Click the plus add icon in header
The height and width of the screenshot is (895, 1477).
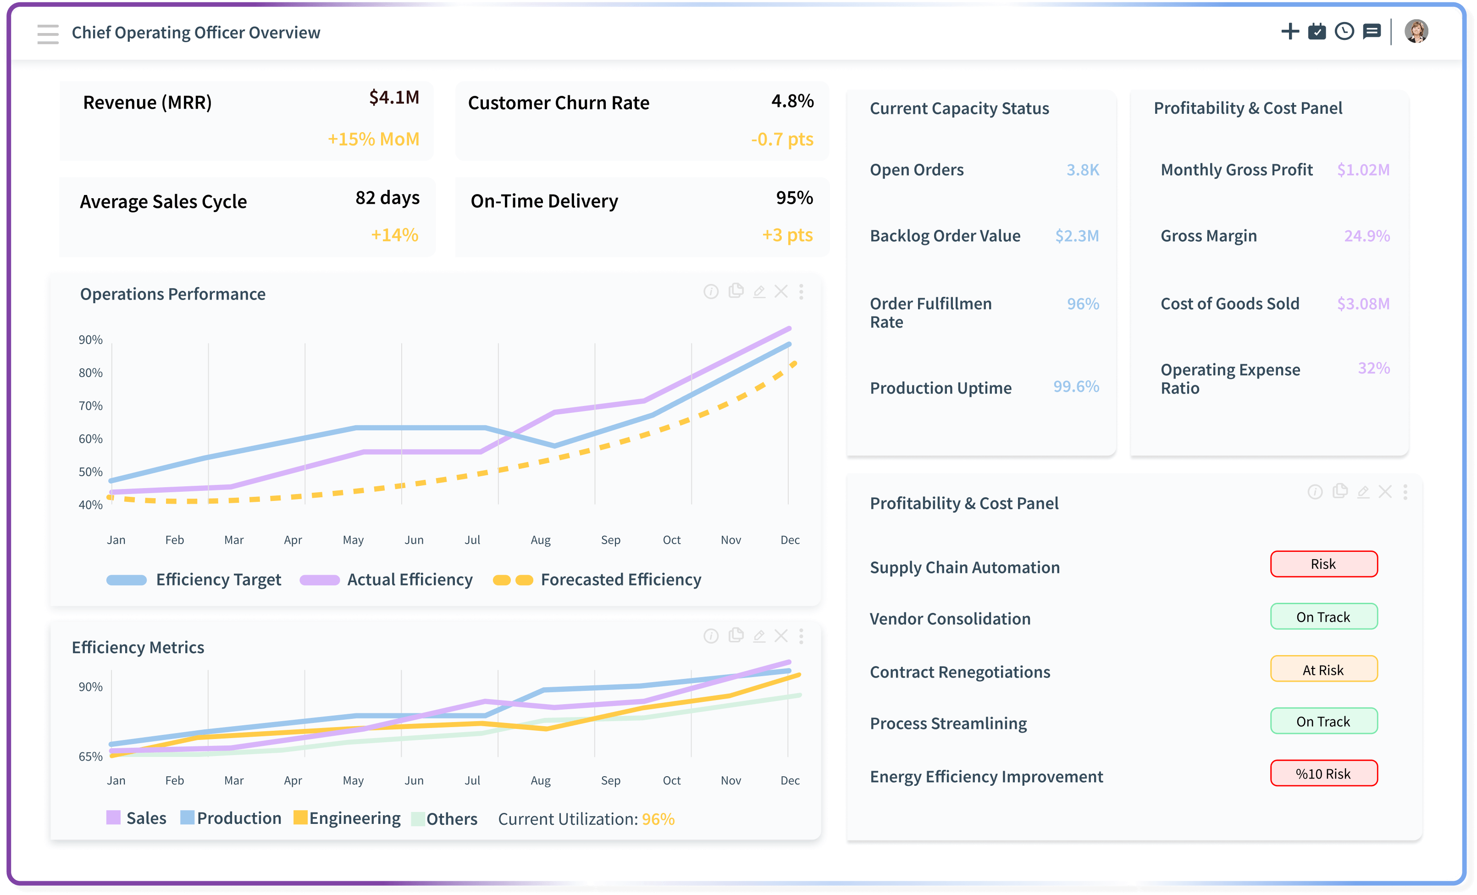coord(1289,32)
